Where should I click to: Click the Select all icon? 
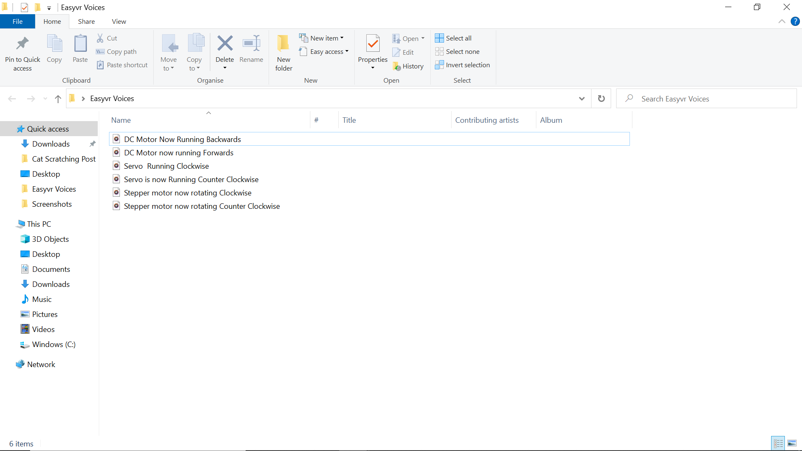[439, 38]
